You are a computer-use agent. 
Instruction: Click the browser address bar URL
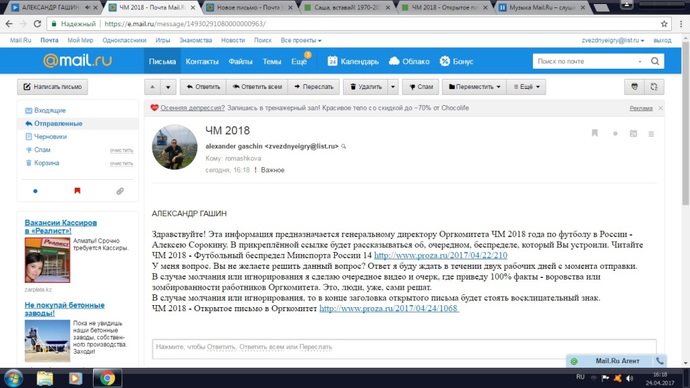point(185,24)
